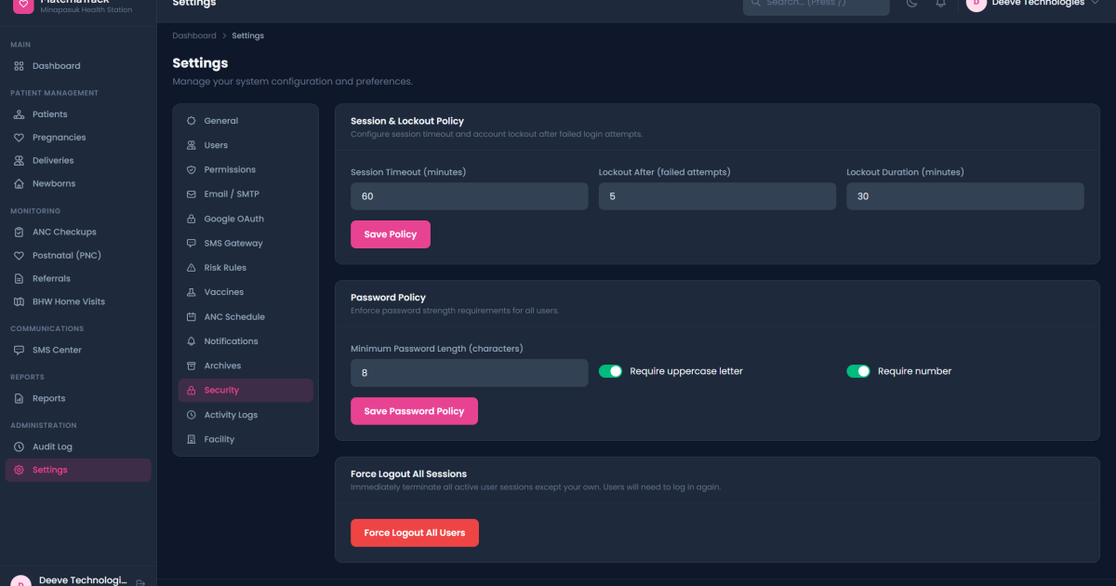Click the Google OAuth lock icon
Viewport: 1116px width, 586px height.
192,220
